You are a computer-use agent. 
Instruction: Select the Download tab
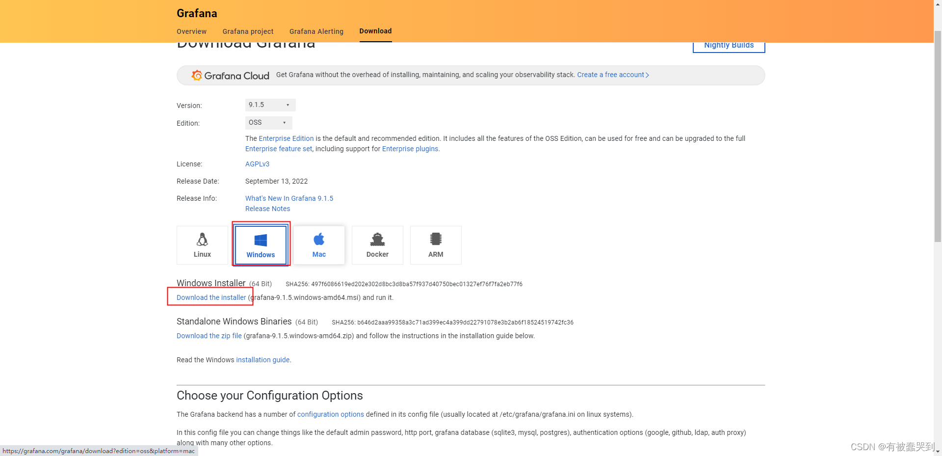(x=375, y=31)
